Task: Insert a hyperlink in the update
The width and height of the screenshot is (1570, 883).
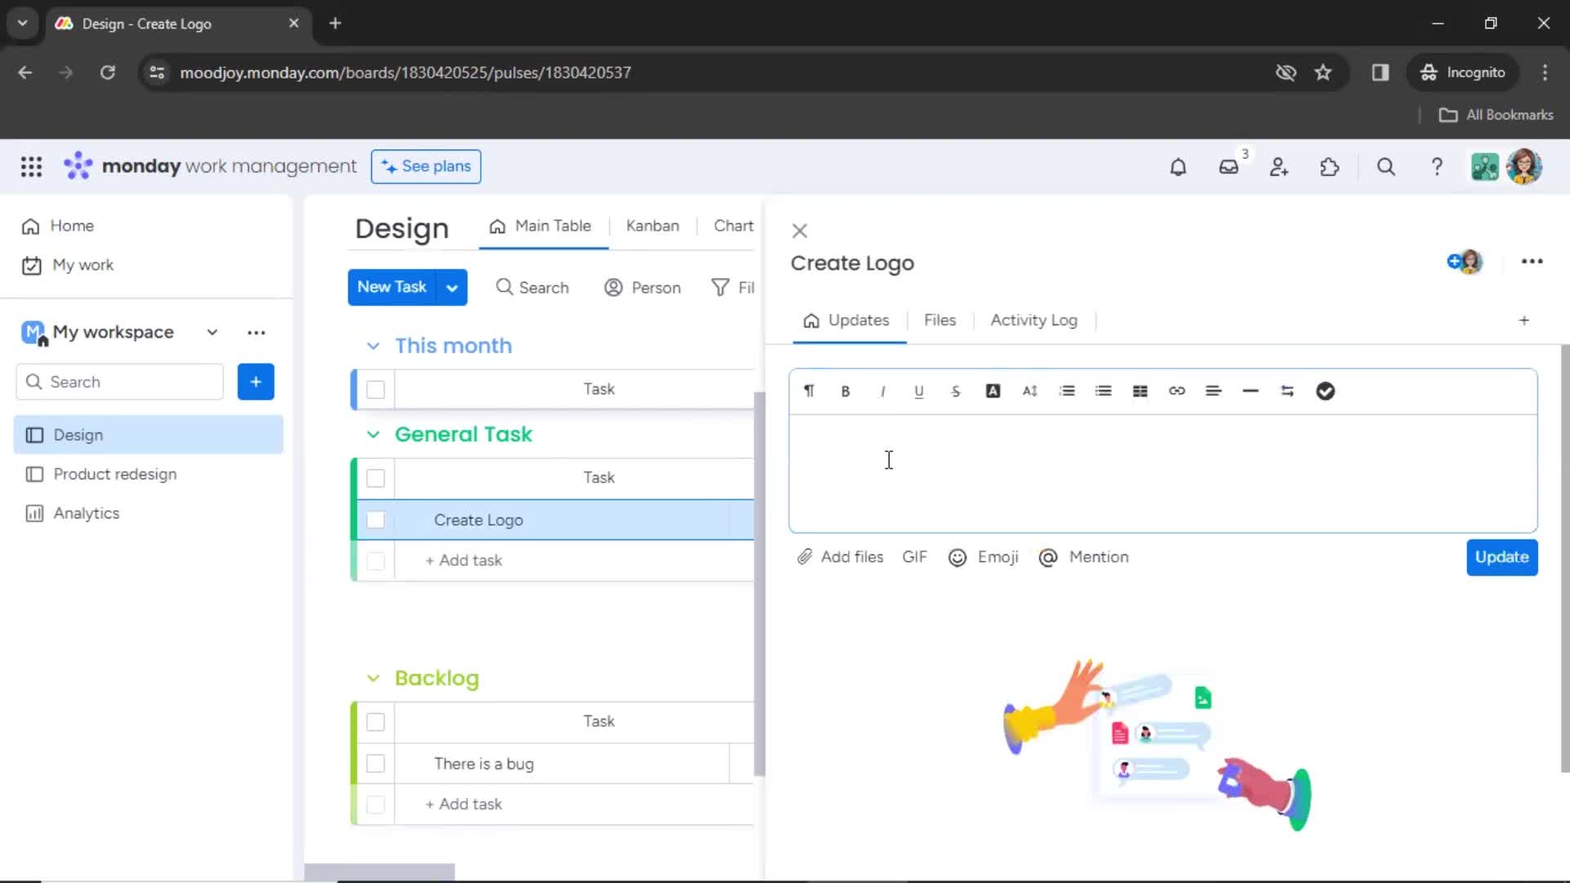Action: [x=1177, y=391]
